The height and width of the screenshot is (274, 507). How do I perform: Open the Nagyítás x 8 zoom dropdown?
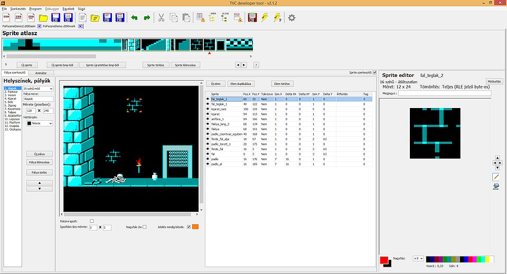pos(418,258)
